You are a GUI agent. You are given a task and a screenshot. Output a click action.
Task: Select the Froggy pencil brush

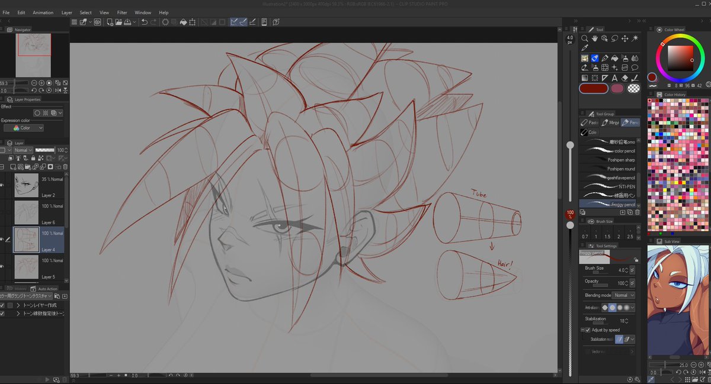607,204
